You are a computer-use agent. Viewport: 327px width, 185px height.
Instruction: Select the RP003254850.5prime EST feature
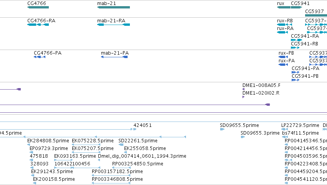(x=121, y=168)
